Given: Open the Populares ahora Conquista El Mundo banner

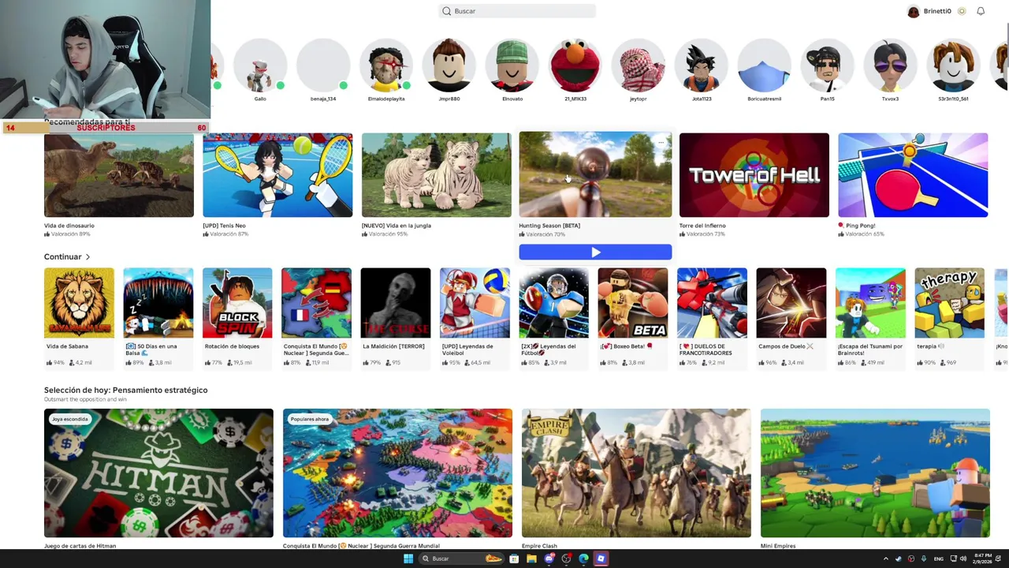Looking at the screenshot, I should pos(397,473).
